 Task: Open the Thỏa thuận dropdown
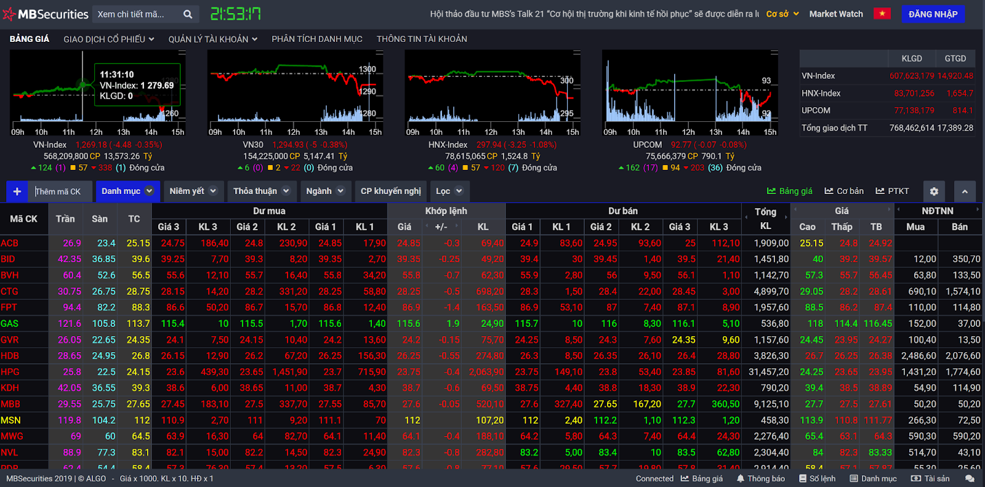(262, 191)
